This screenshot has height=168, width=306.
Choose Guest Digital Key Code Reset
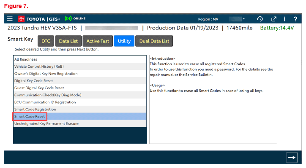point(80,88)
